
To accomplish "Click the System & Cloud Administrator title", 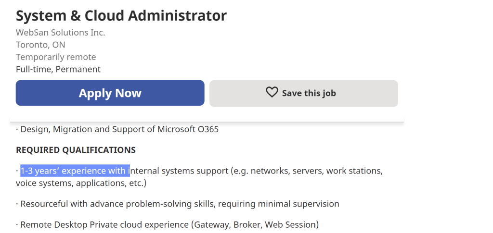I will click(121, 15).
